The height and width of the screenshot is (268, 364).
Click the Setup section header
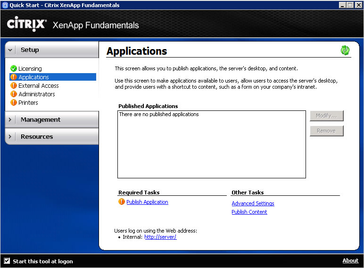(x=52, y=50)
